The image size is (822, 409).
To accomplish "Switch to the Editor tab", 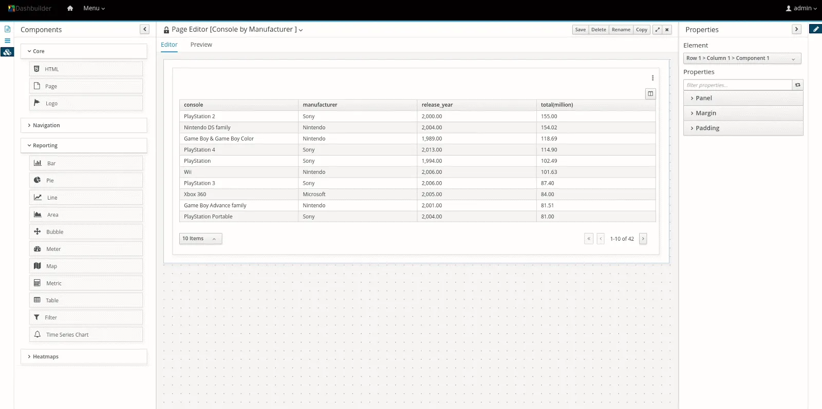I will click(x=169, y=45).
